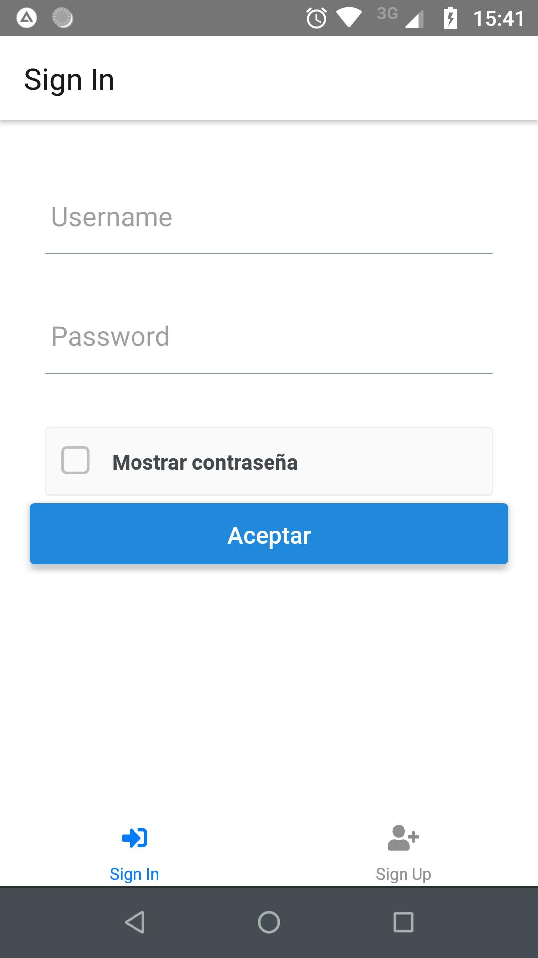Screen dimensions: 538x958
Task: Tap the Wi-Fi status icon
Action: coord(349,18)
